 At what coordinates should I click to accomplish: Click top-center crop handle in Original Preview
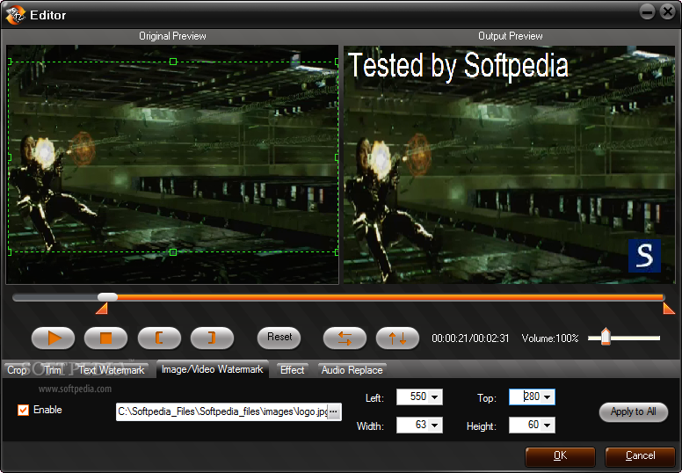click(x=173, y=62)
